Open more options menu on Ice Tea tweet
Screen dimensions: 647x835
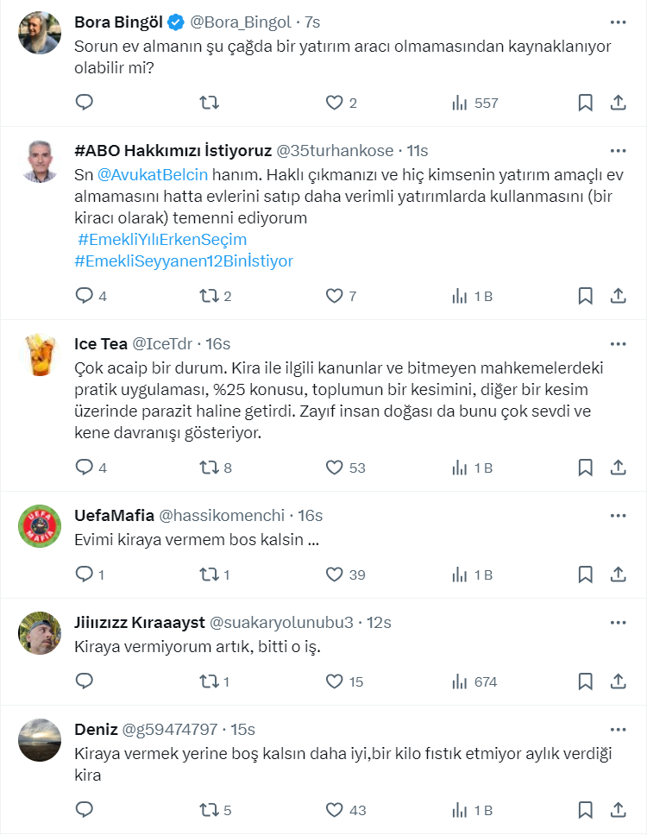tap(618, 343)
